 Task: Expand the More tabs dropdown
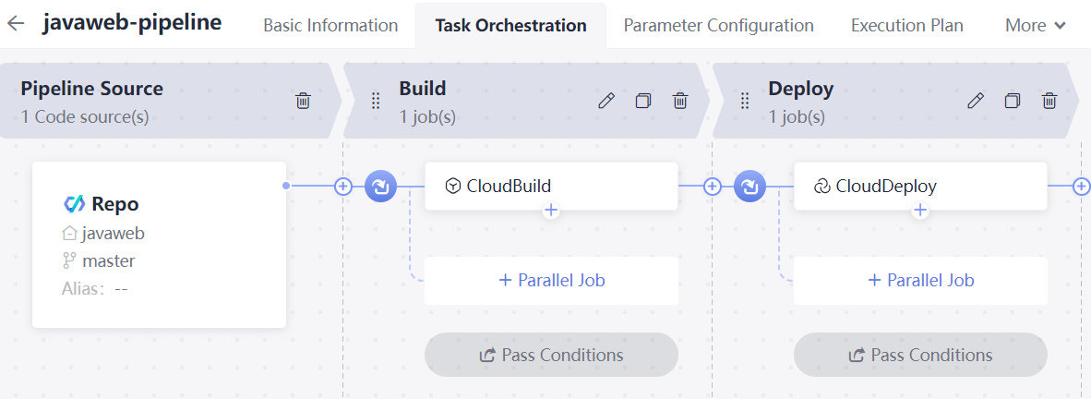[x=1036, y=26]
